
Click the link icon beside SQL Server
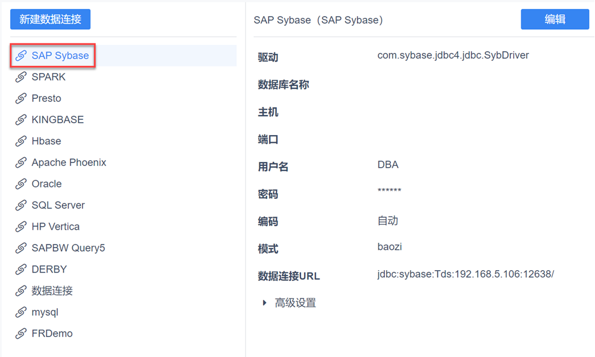pyautogui.click(x=21, y=206)
